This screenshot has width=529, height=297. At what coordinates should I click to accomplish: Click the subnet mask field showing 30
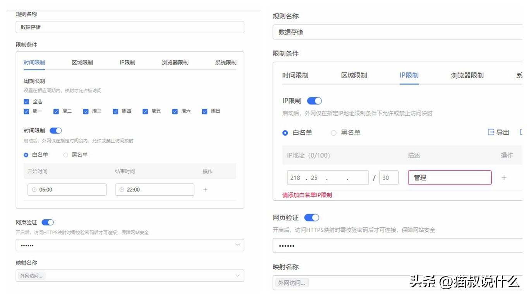pyautogui.click(x=388, y=178)
